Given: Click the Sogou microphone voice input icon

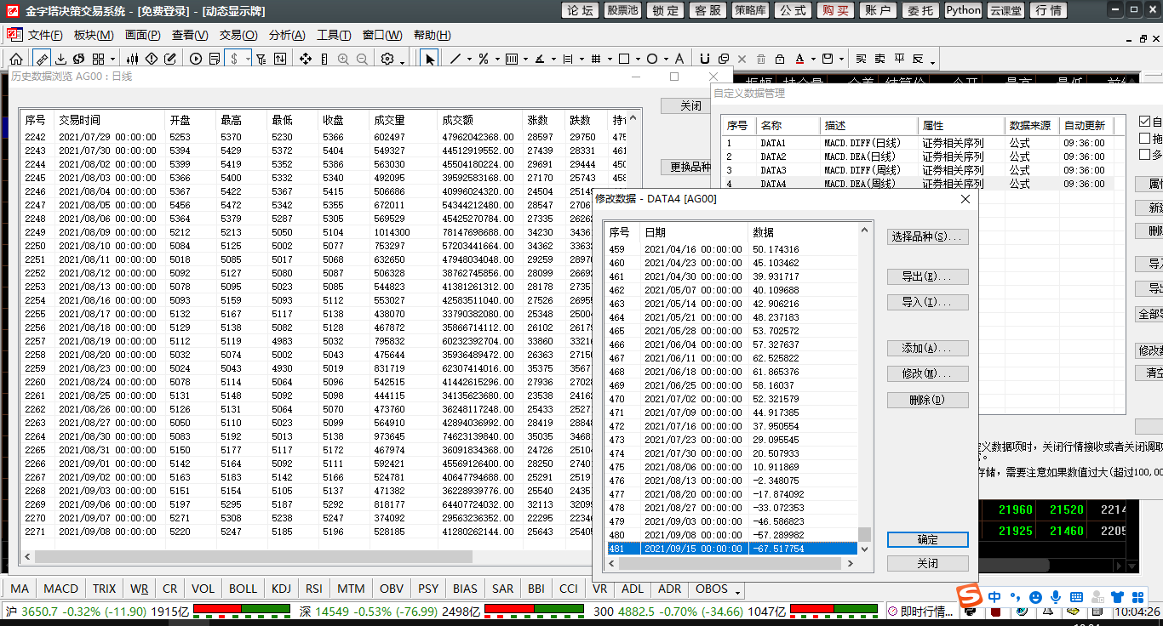Looking at the screenshot, I should click(1056, 597).
